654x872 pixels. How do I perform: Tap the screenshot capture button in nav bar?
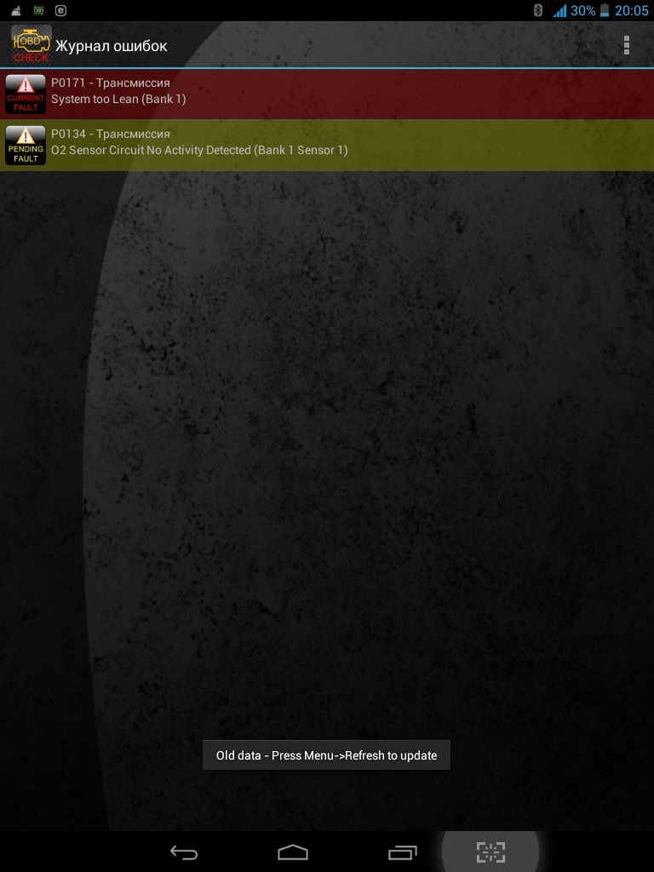click(490, 852)
